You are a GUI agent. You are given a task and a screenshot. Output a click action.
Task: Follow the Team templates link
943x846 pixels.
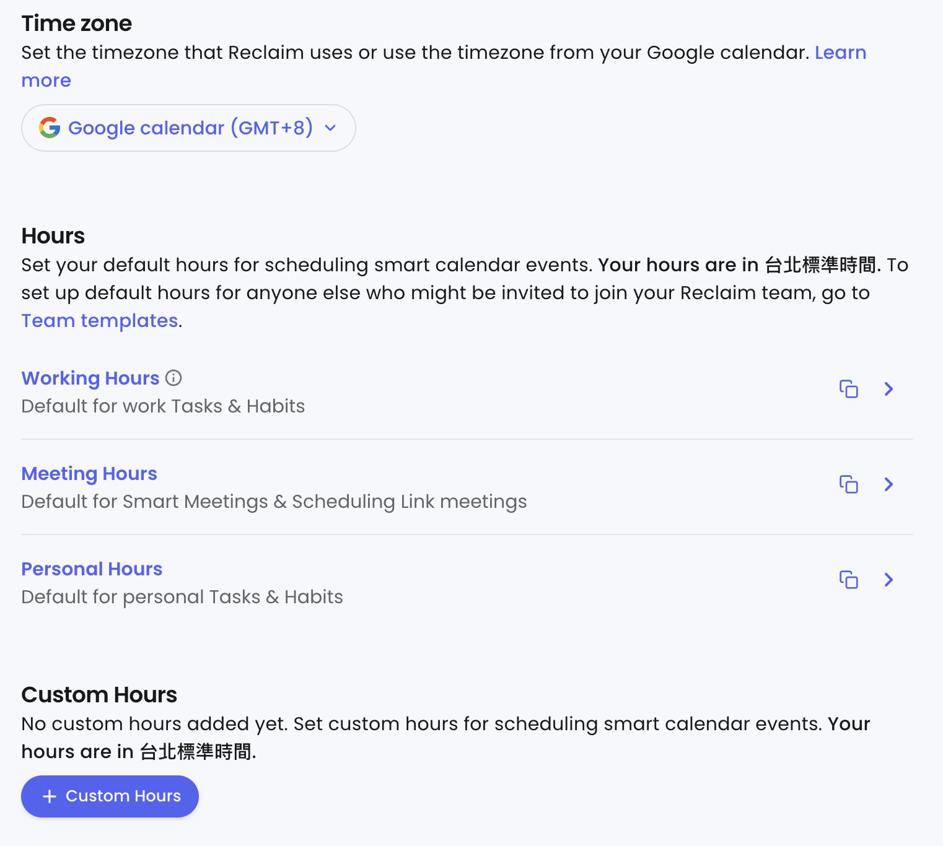tap(100, 321)
